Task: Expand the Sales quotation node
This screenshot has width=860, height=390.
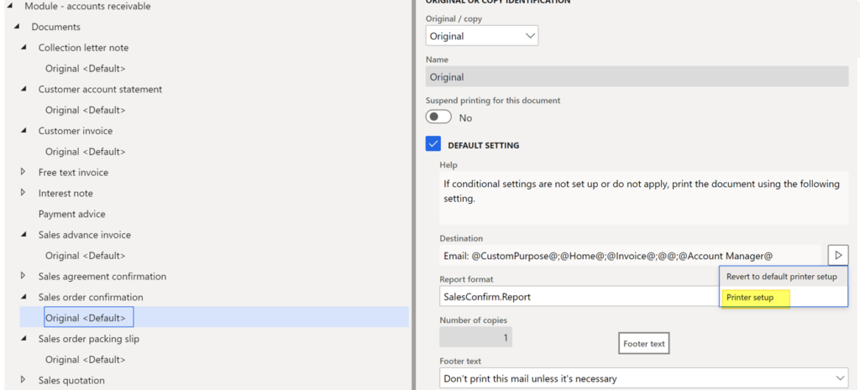Action: pos(24,380)
